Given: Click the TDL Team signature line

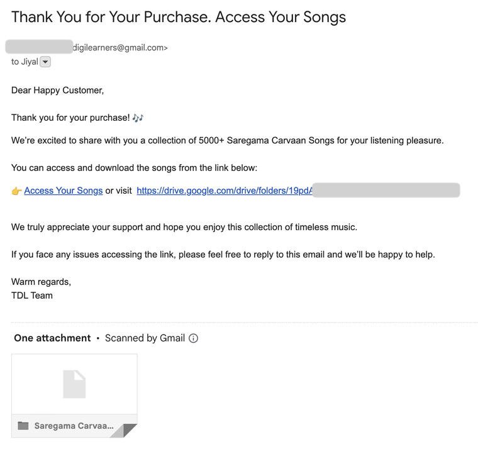Looking at the screenshot, I should tap(32, 296).
